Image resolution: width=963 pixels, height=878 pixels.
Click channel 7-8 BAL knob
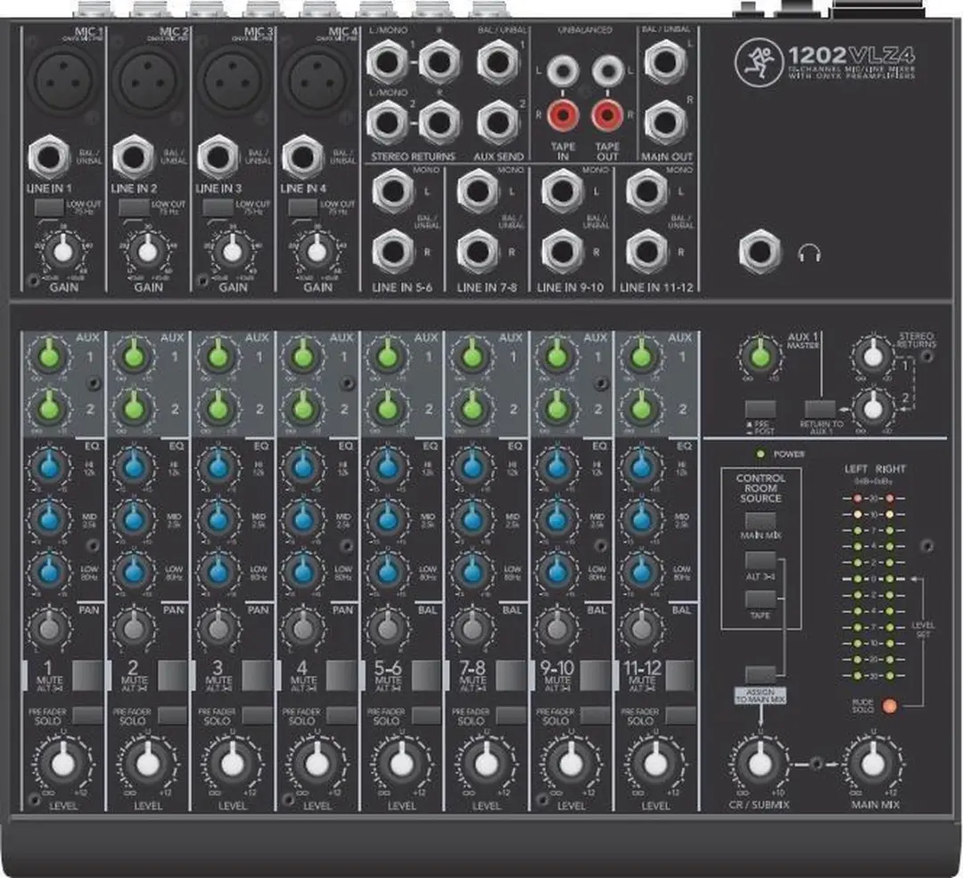[x=472, y=628]
